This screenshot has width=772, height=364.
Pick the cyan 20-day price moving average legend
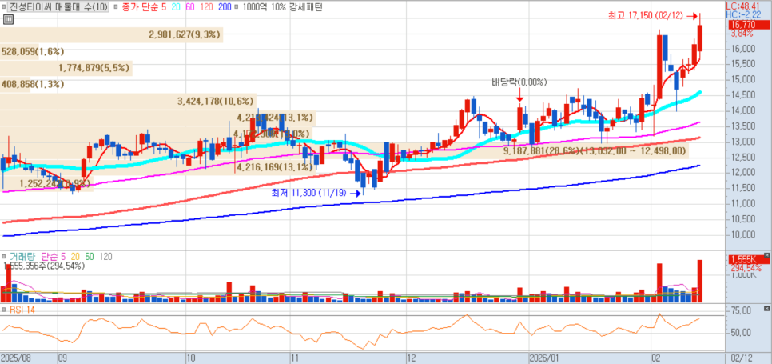(176, 8)
